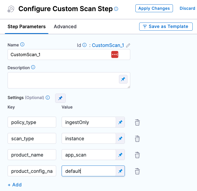This screenshot has height=191, width=197.
Task: Click the red password manager icon in Name field
Action: 115,55
